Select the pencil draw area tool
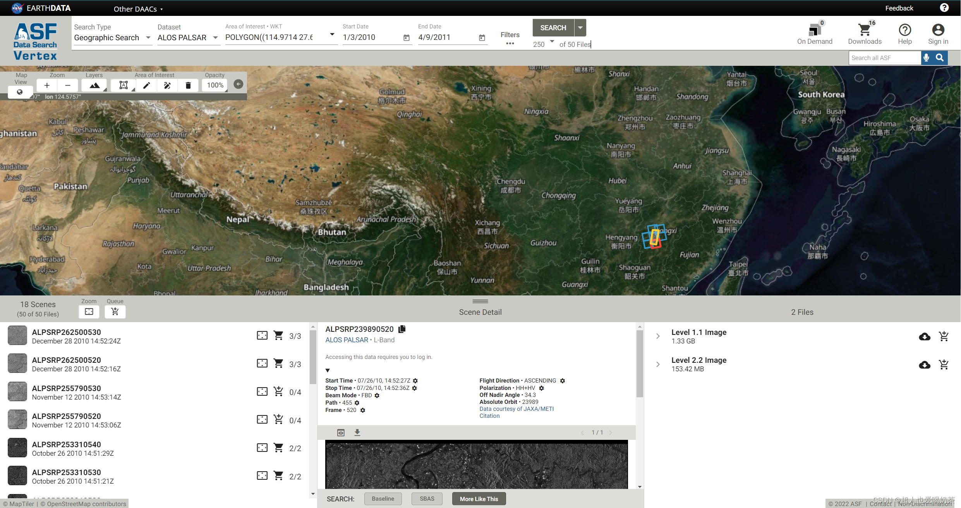961x508 pixels. [146, 85]
